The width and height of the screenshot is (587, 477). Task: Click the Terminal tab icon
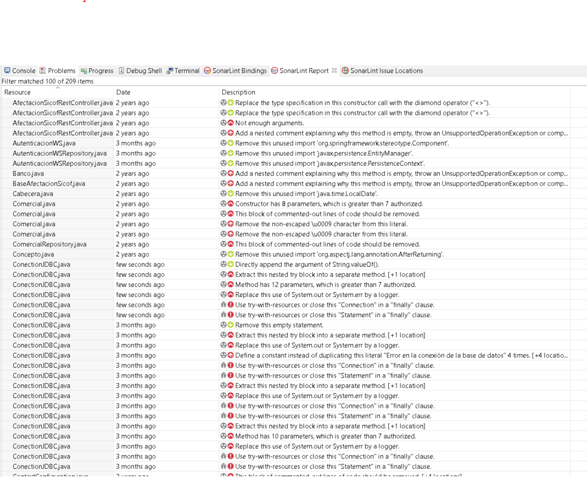[x=170, y=71]
